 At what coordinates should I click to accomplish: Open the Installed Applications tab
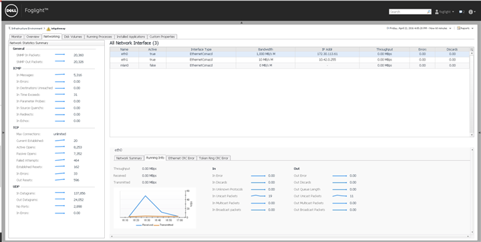[x=131, y=37]
